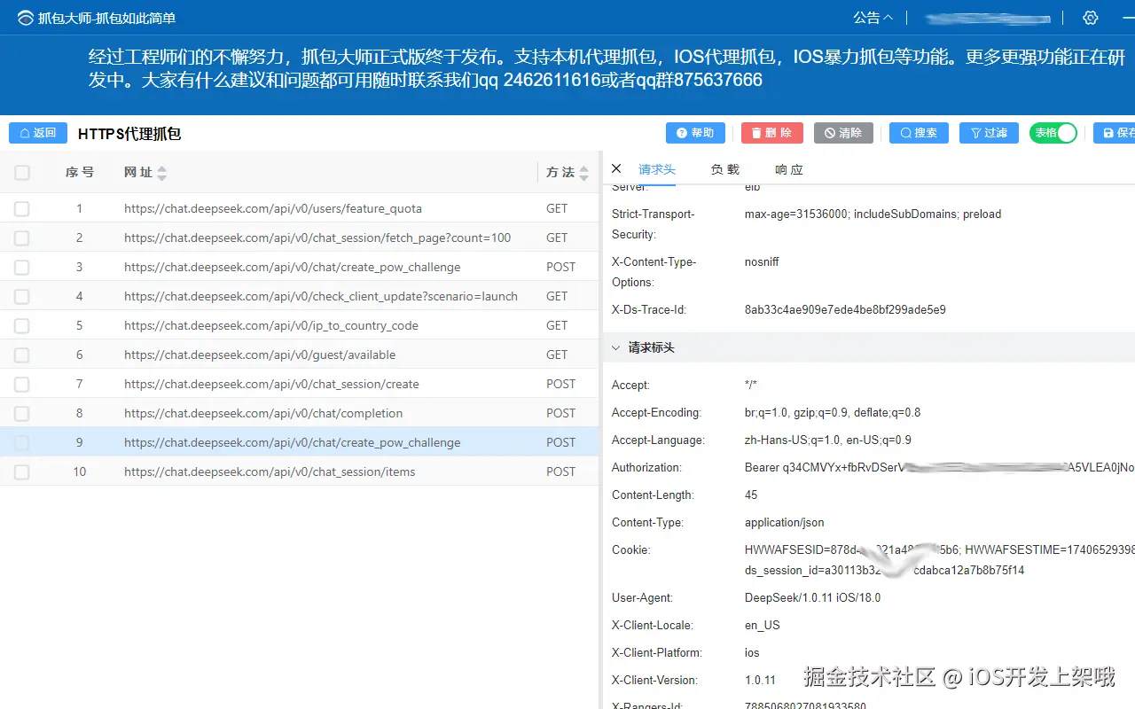Viewport: 1135px width, 709px height.
Task: Check the row 5 ip_to_country_code checkbox
Action: 22,326
